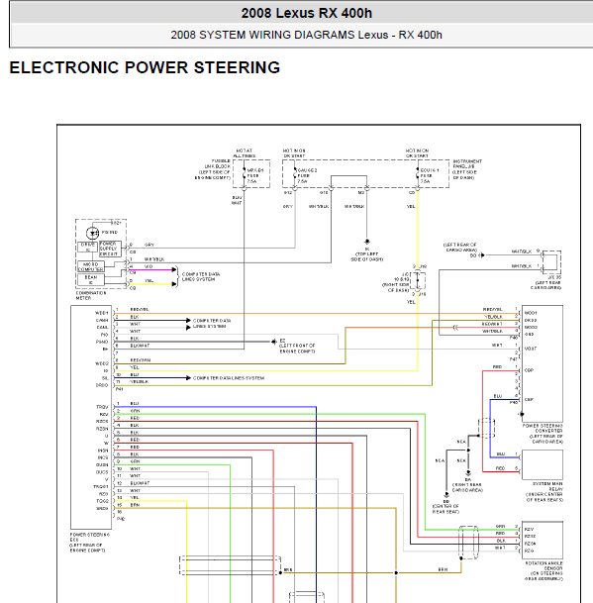
Task: Select the BEAN IC box
Action: [91, 279]
